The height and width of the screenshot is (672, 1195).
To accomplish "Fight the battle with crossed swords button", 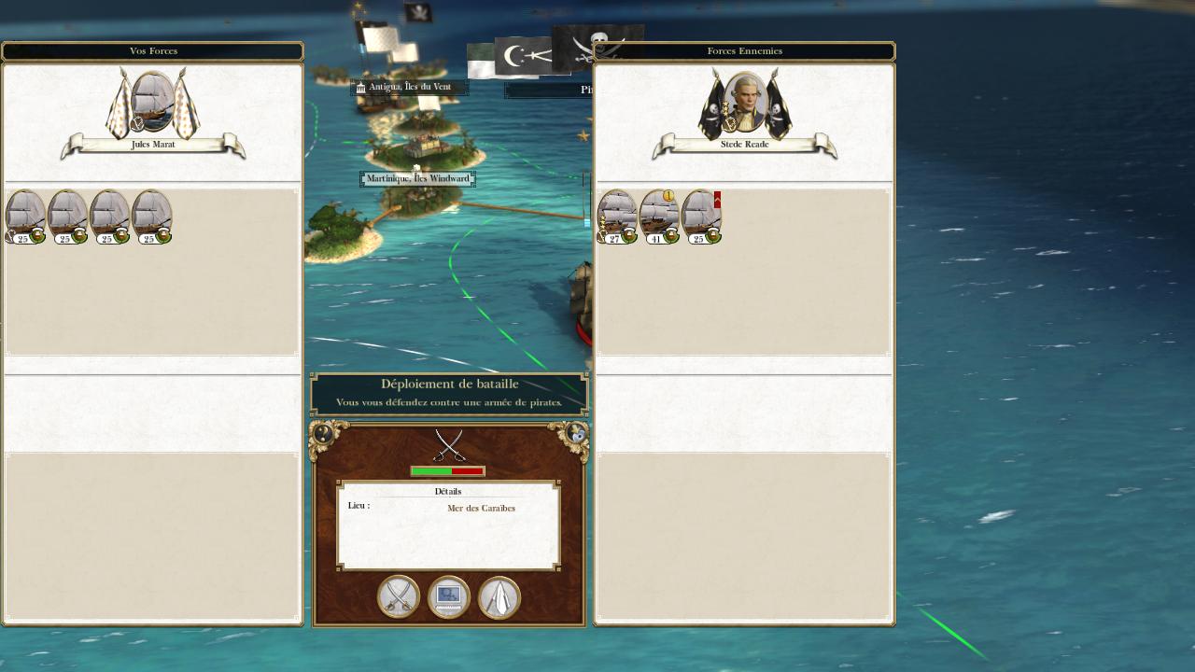I will [x=399, y=597].
